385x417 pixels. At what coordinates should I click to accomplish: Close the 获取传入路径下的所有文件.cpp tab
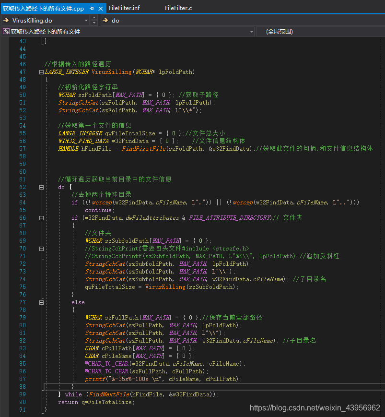(x=101, y=9)
